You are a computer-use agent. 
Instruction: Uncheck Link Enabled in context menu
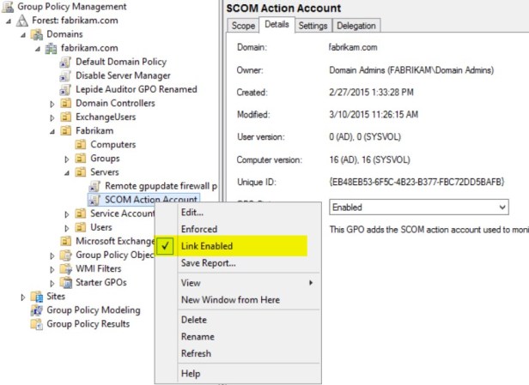click(x=206, y=246)
